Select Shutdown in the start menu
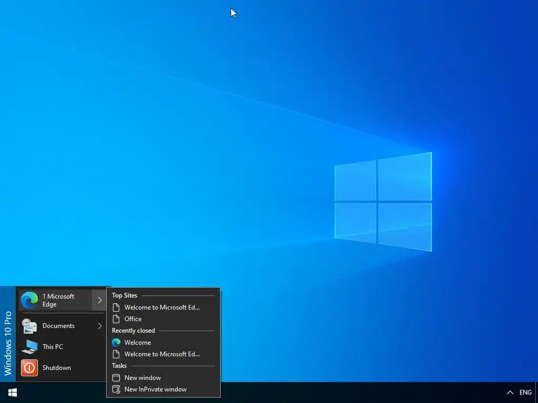 click(62, 368)
